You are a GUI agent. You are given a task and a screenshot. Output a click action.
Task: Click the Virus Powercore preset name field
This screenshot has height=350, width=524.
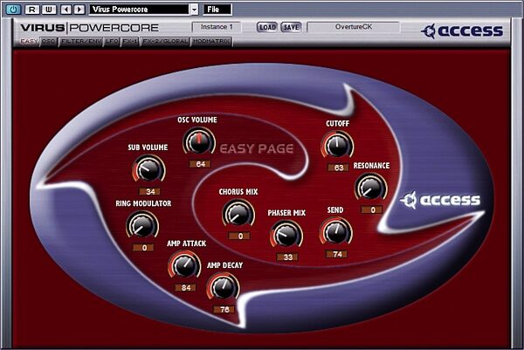click(140, 10)
